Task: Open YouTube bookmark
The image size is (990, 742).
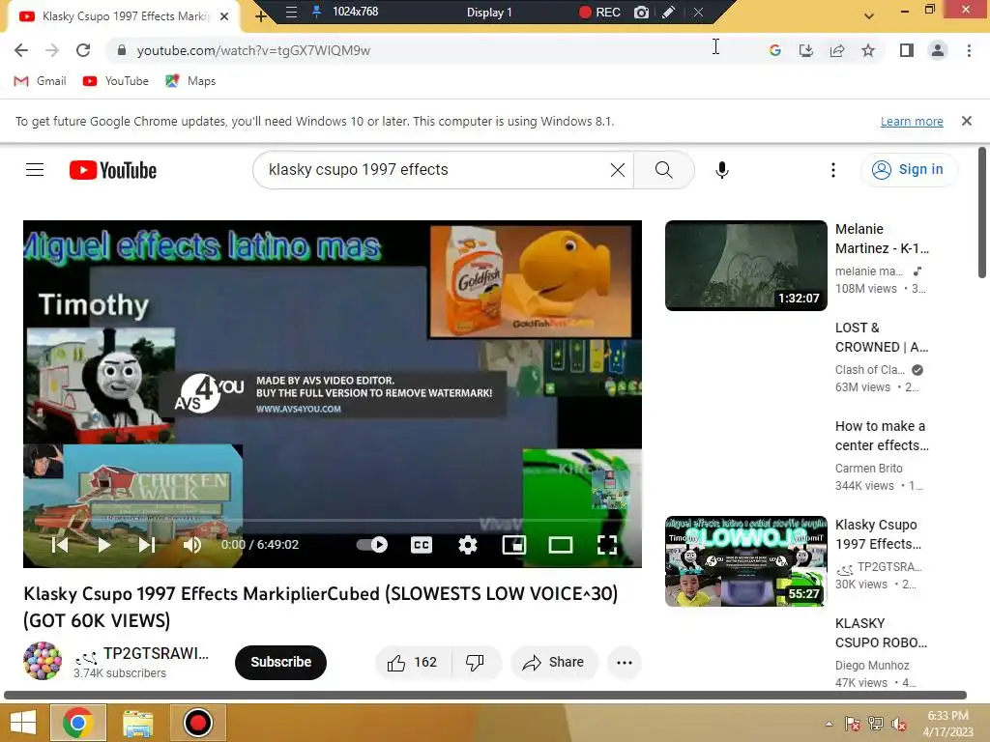Action: point(116,81)
